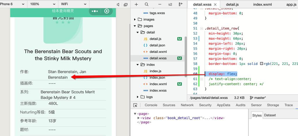Expand the images folder arrow
Image resolution: width=298 pixels, height=136 pixels.
pyautogui.click(x=135, y=19)
